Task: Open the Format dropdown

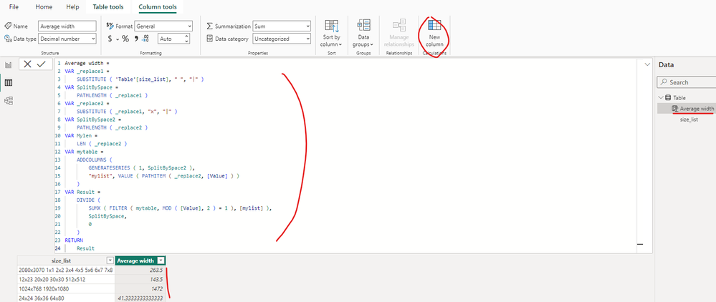Action: 163,26
